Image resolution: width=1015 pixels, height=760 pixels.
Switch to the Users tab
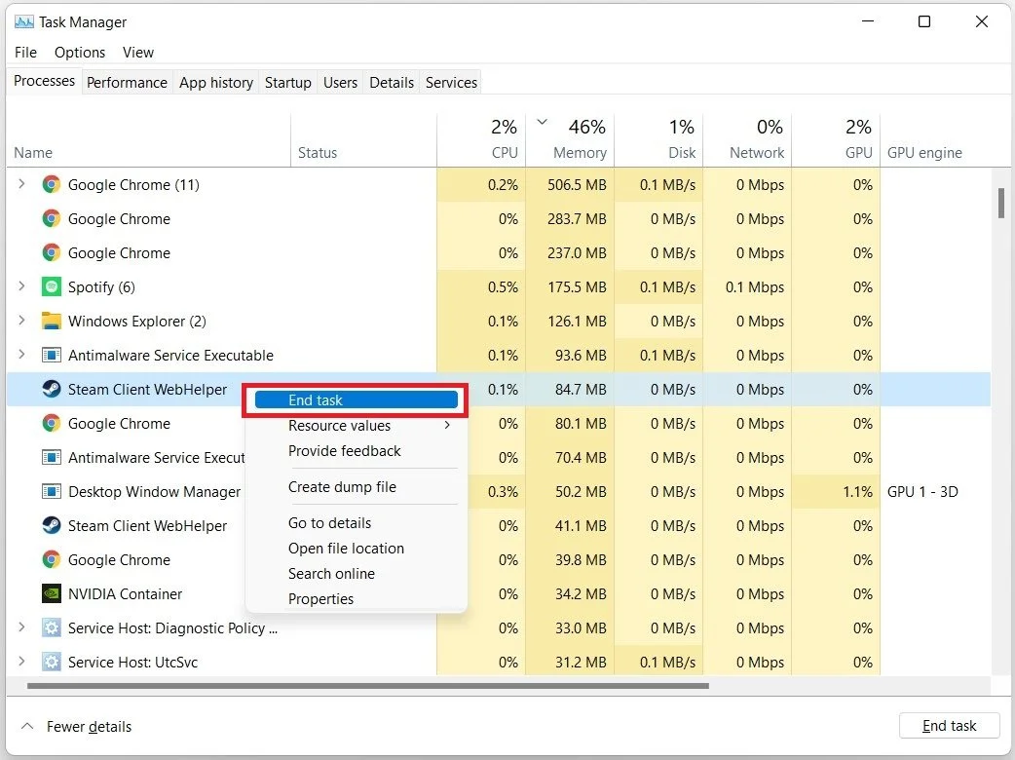point(341,82)
